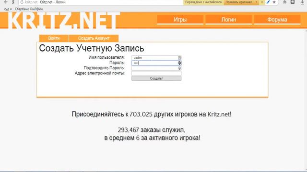Viewport: 307px width, 172px height.
Task: Reload the page with refresh icon
Action: 22,2
